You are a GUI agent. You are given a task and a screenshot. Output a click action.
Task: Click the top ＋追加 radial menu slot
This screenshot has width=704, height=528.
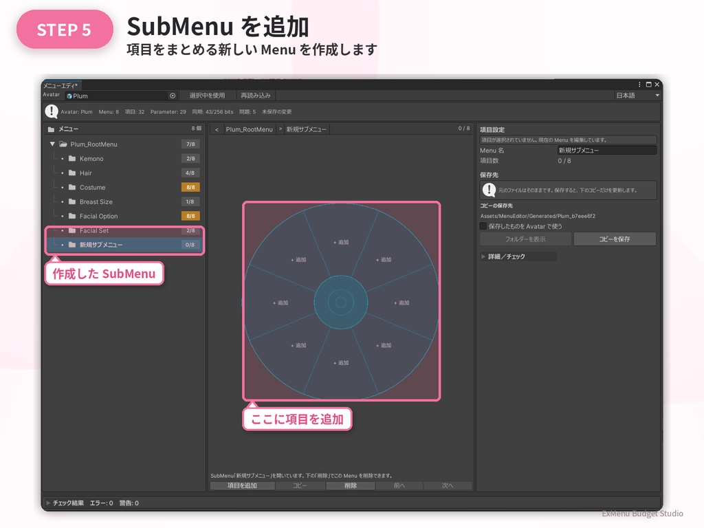coord(341,242)
